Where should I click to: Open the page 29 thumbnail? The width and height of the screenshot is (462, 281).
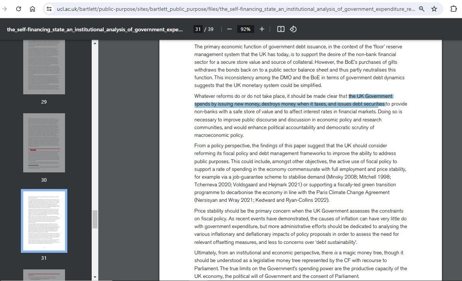tap(44, 67)
